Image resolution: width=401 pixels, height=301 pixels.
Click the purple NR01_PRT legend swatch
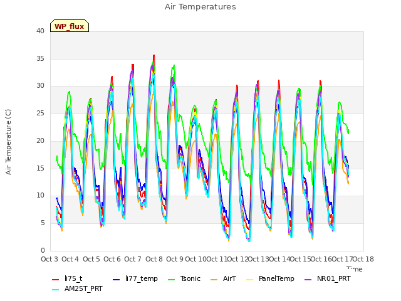(x=308, y=280)
